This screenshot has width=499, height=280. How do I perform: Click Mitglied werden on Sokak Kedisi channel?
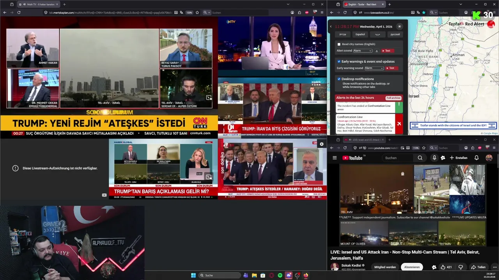(385, 267)
